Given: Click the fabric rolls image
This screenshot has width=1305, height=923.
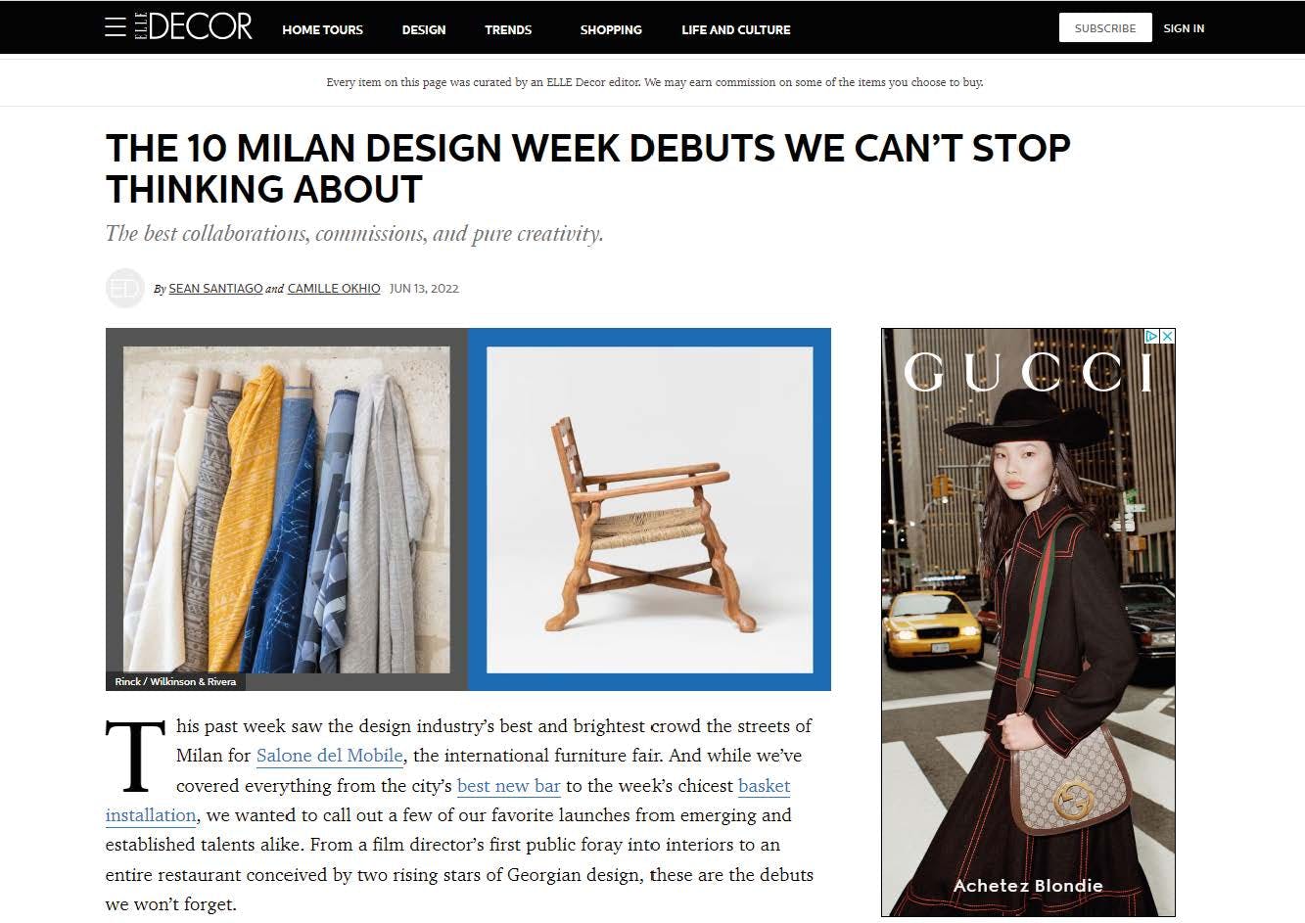Looking at the screenshot, I should point(287,509).
